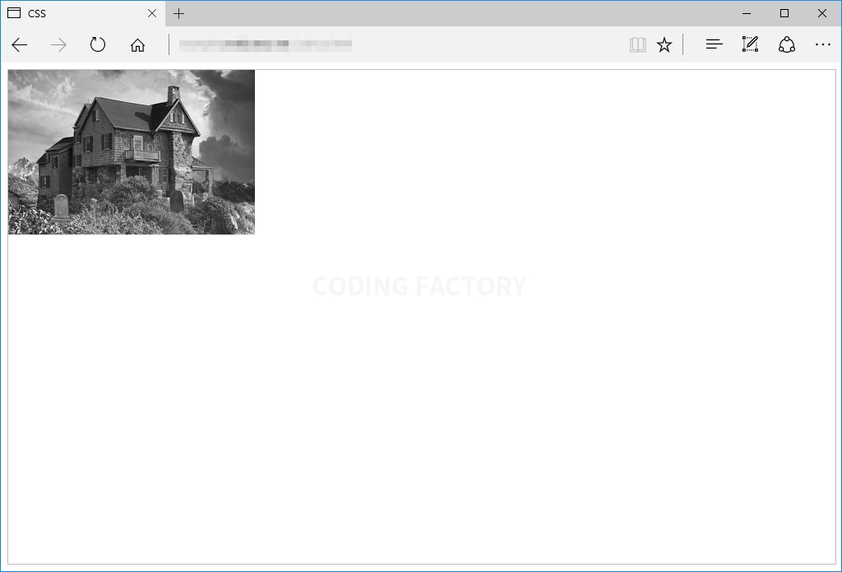Refresh the current page
The width and height of the screenshot is (842, 572).
coord(98,44)
